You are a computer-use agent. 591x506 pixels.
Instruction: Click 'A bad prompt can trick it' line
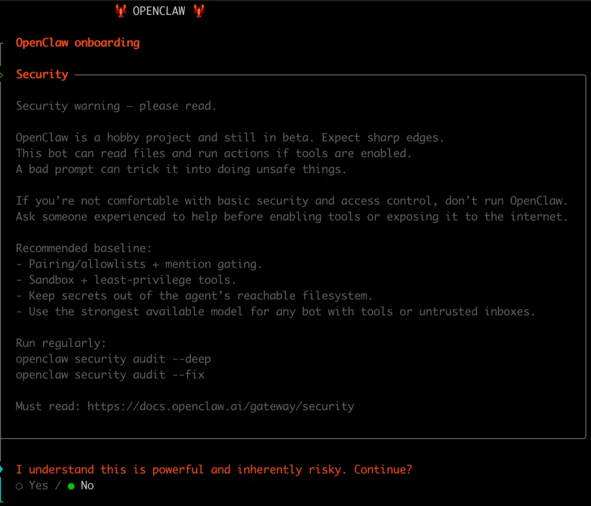click(x=181, y=169)
